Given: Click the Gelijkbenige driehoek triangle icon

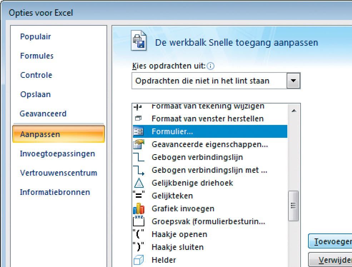Looking at the screenshot, I should coord(139,183).
